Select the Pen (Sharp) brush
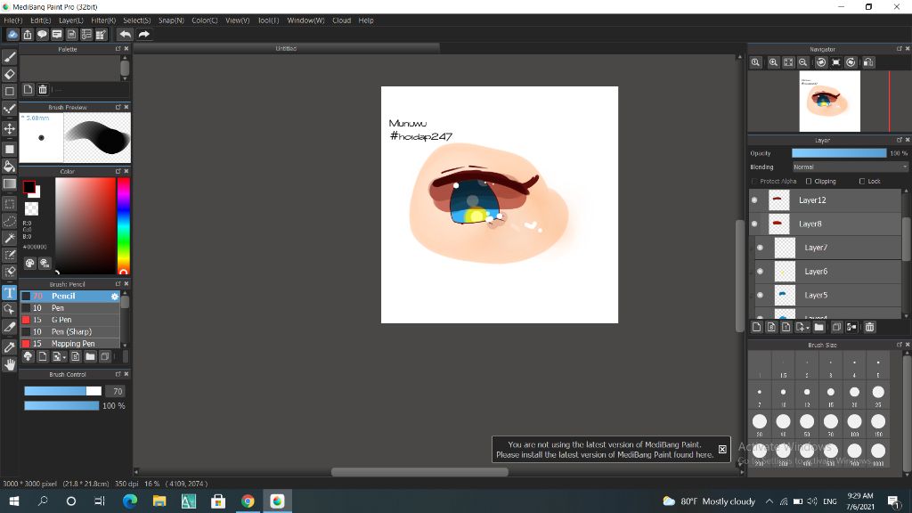This screenshot has width=912, height=513. (x=70, y=332)
